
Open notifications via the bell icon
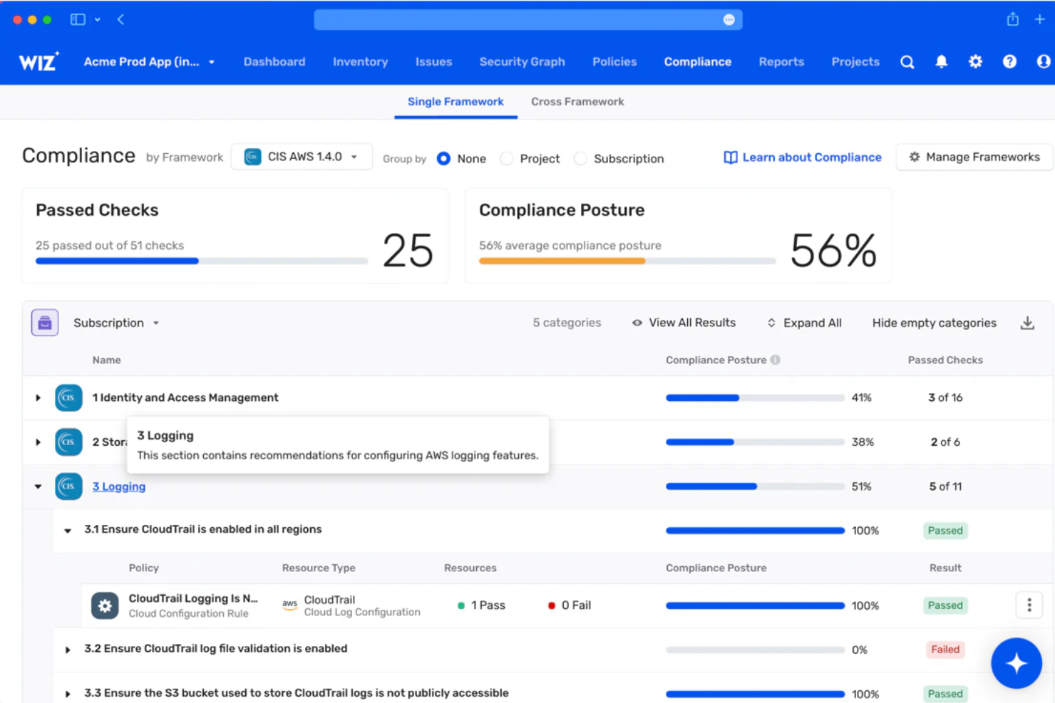point(941,62)
